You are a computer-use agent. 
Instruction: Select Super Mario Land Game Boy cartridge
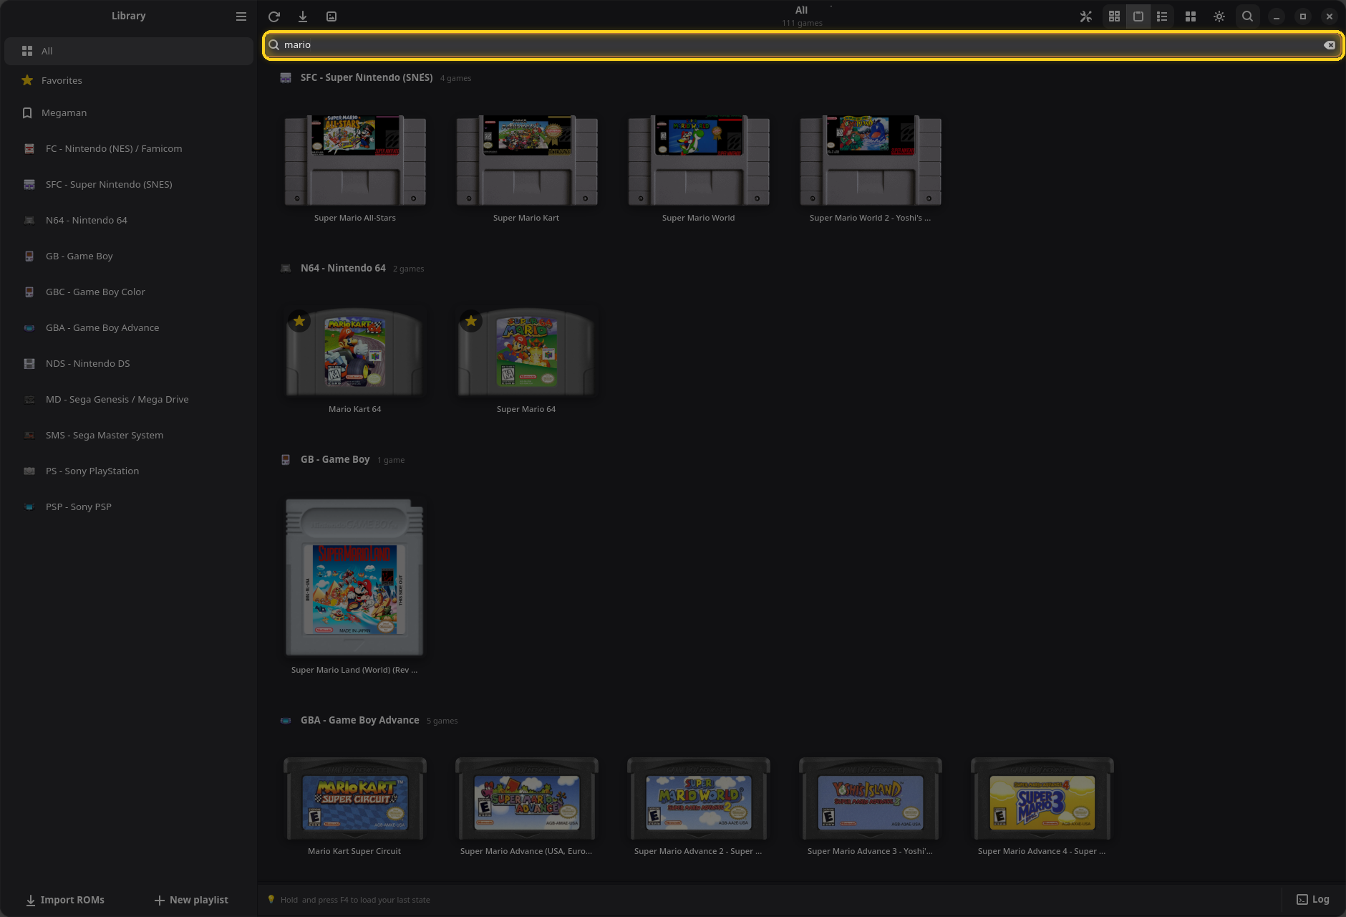pyautogui.click(x=354, y=577)
